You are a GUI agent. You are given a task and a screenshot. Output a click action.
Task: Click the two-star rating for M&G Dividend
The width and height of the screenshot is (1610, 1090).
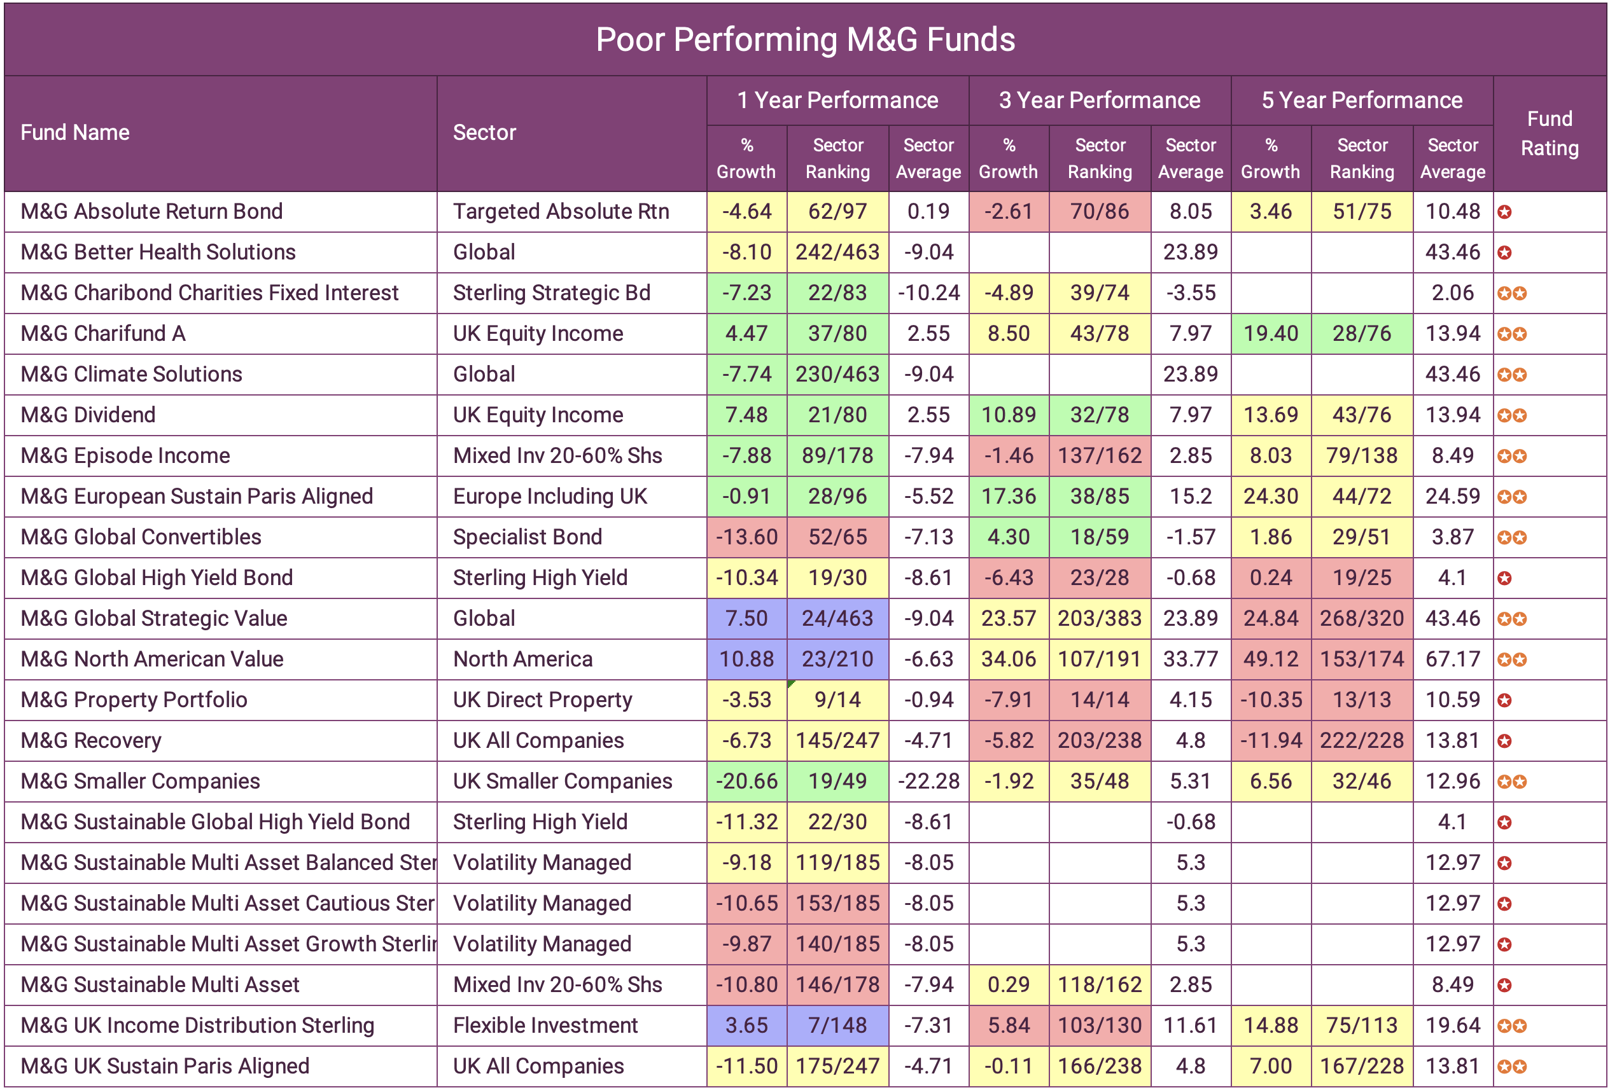1513,415
